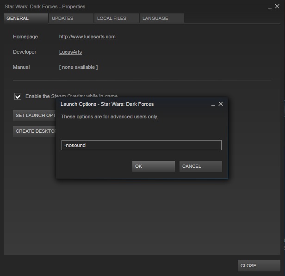Image resolution: width=285 pixels, height=276 pixels.
Task: Click the Properties window title text
Action: click(45, 6)
